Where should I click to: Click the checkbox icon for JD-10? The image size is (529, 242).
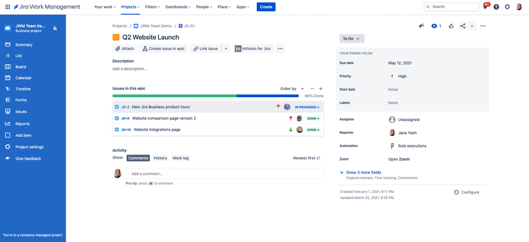coord(116,129)
